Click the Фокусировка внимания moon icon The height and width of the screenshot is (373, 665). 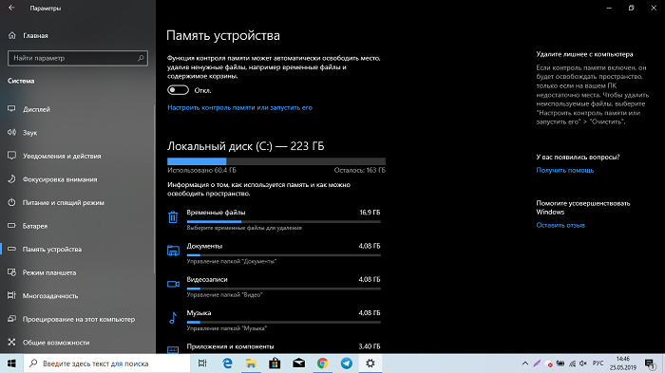pyautogui.click(x=11, y=178)
